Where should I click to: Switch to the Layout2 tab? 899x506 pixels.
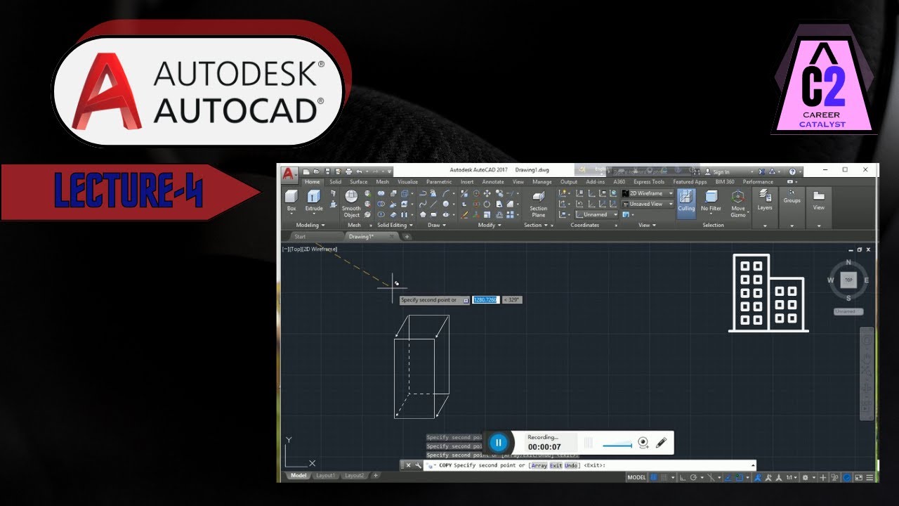point(354,475)
